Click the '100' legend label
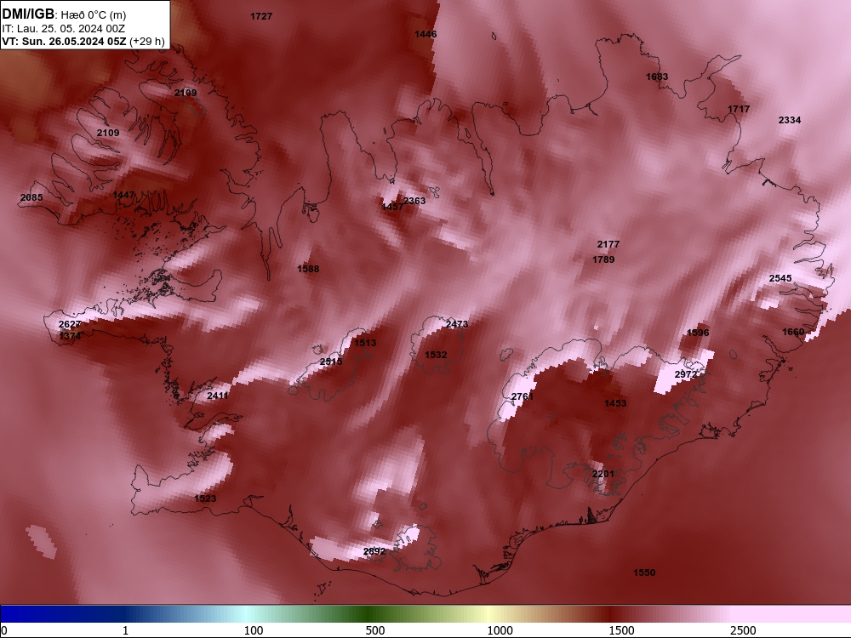 pos(254,630)
